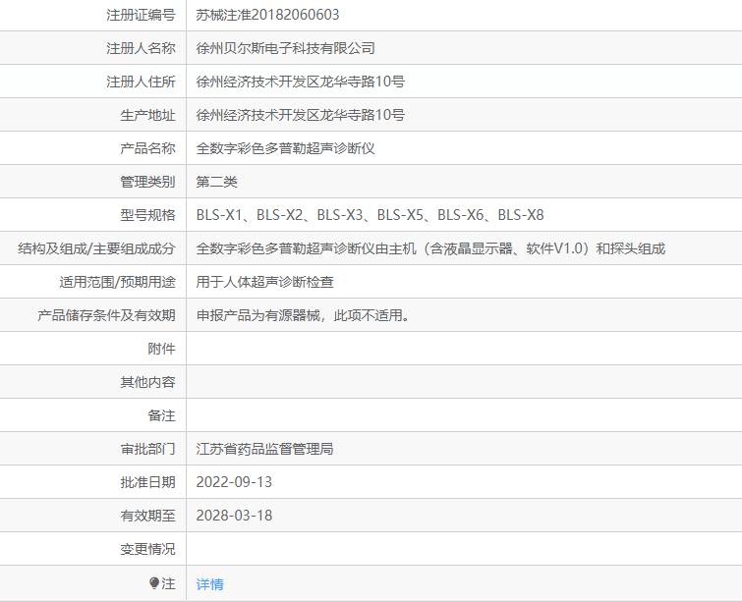742x602 pixels.
Task: Click the 其他内容 row label
Action: [x=147, y=382]
